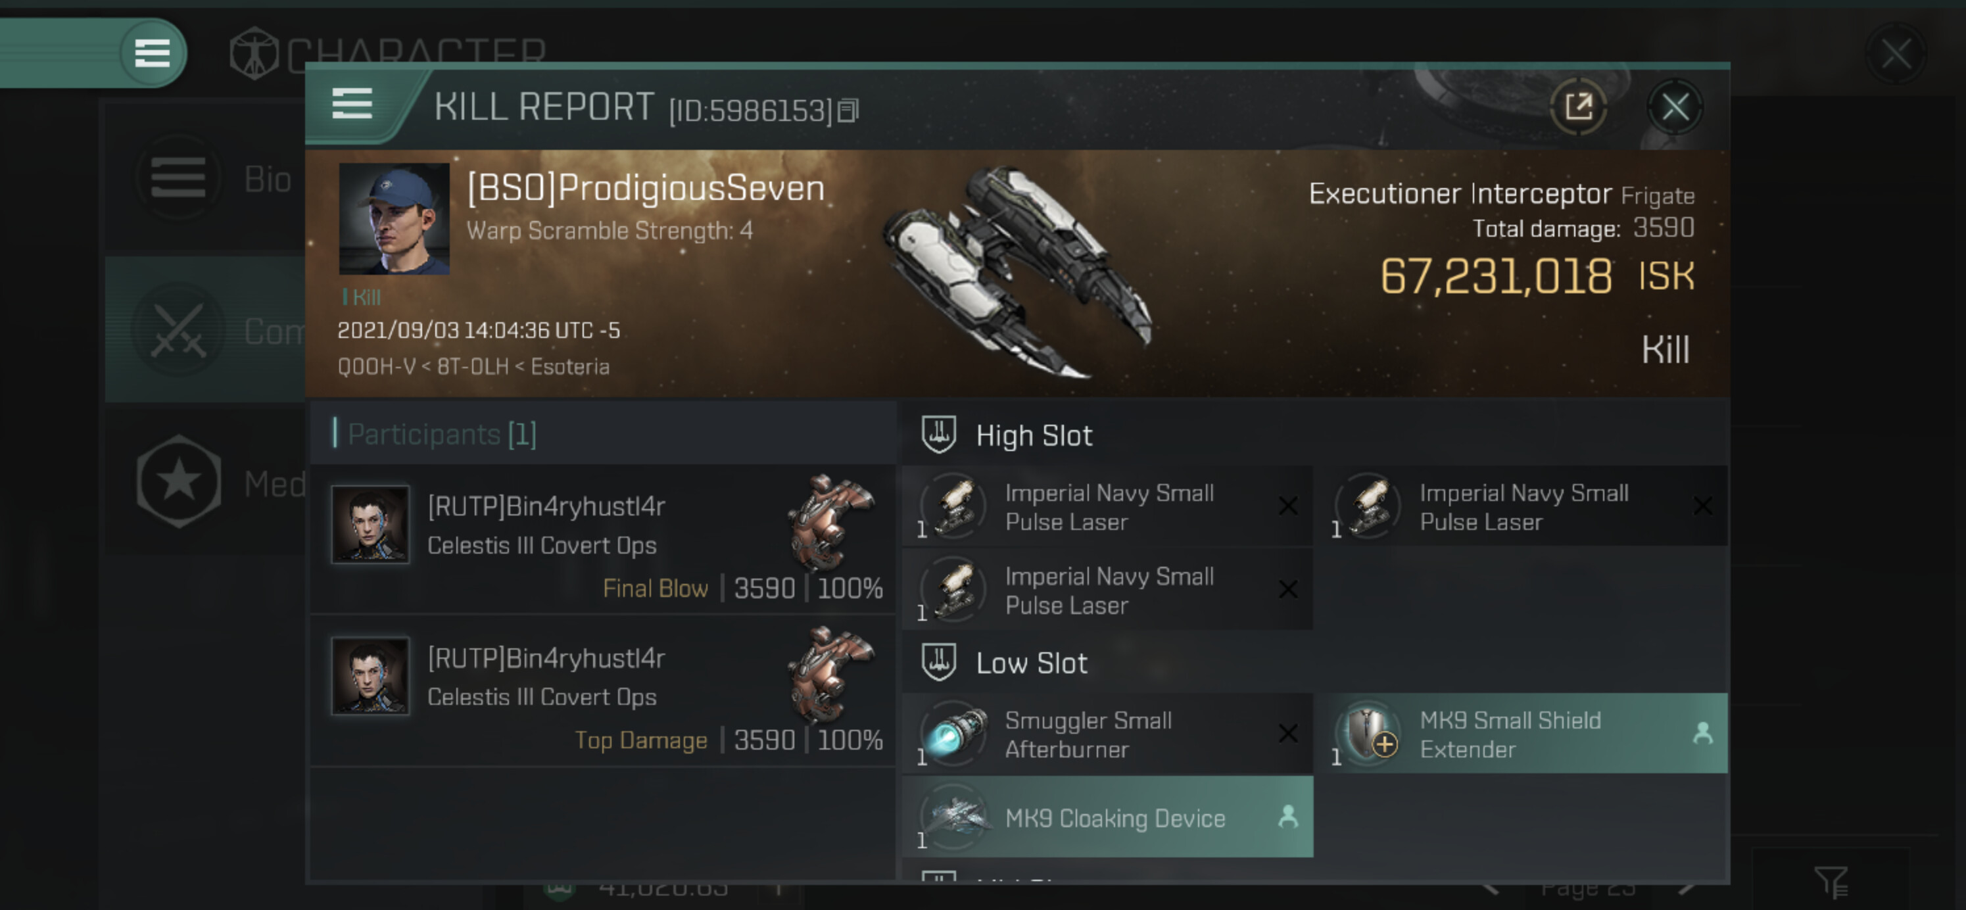The image size is (1966, 910).
Task: Collapse the Low Slot section
Action: (1030, 663)
